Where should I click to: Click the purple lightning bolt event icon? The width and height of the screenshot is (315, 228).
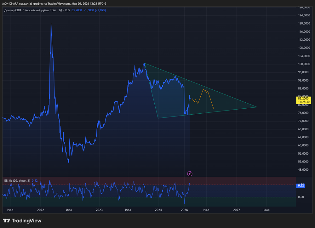[x=190, y=174]
